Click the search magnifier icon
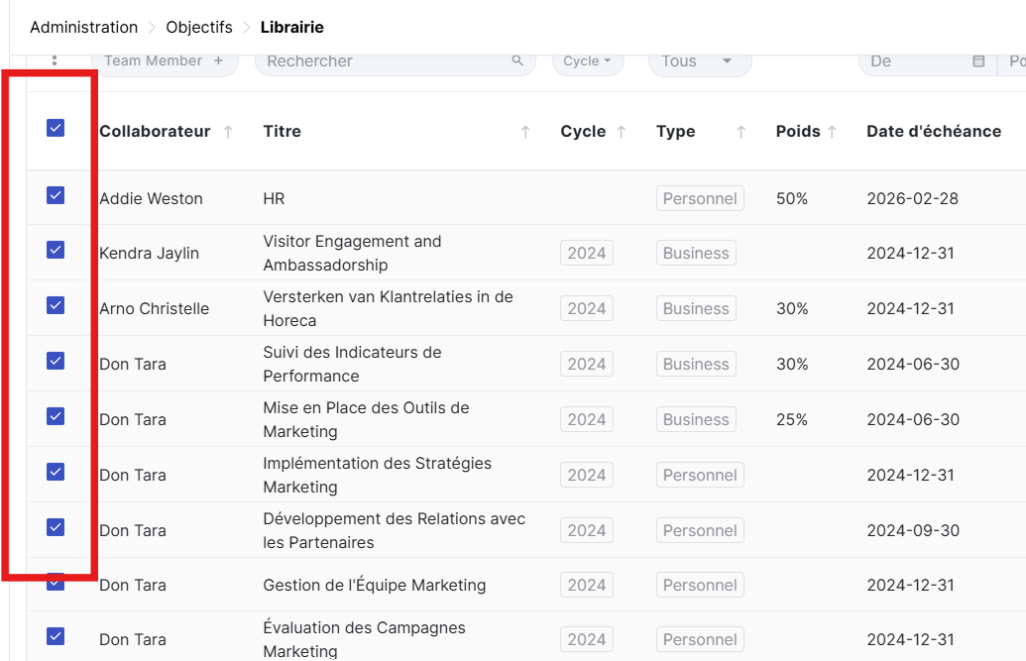 tap(517, 60)
